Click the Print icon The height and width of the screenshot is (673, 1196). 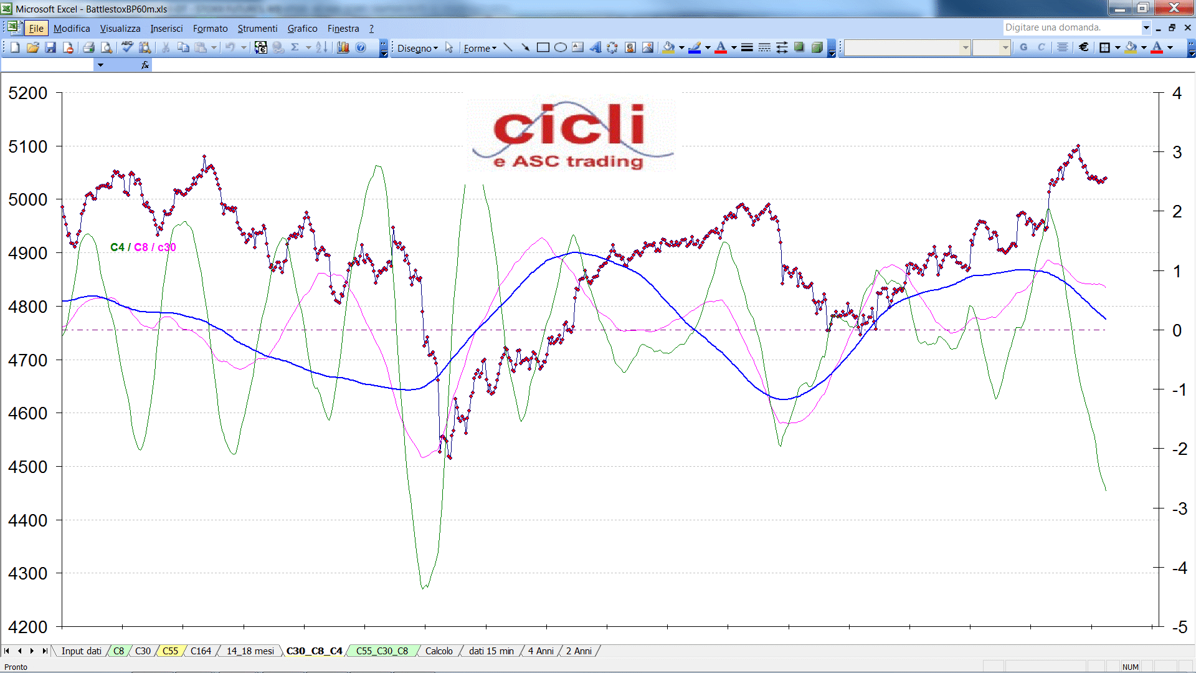tap(88, 47)
